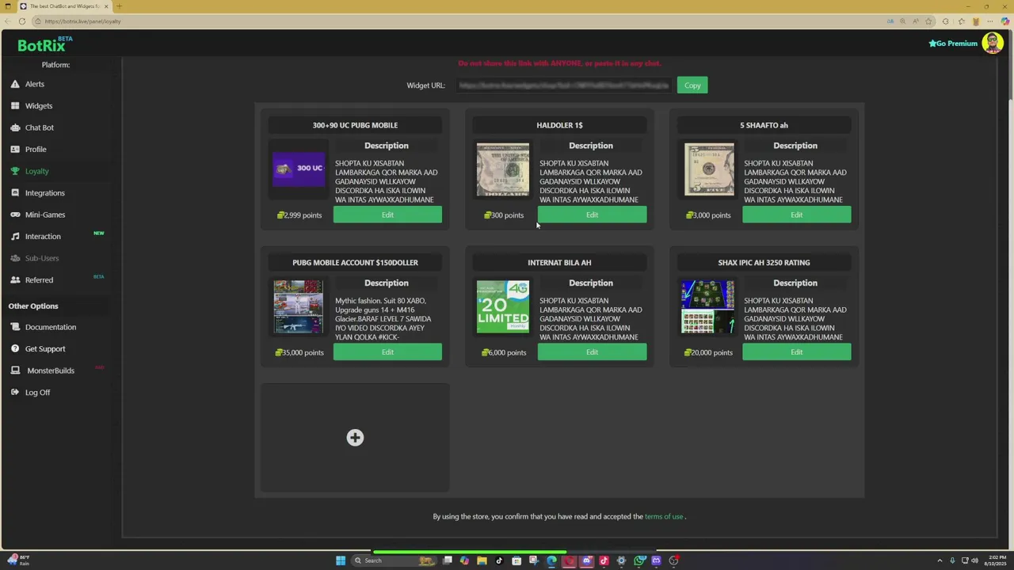
Task: Reload the page with the refresh button
Action: click(21, 21)
